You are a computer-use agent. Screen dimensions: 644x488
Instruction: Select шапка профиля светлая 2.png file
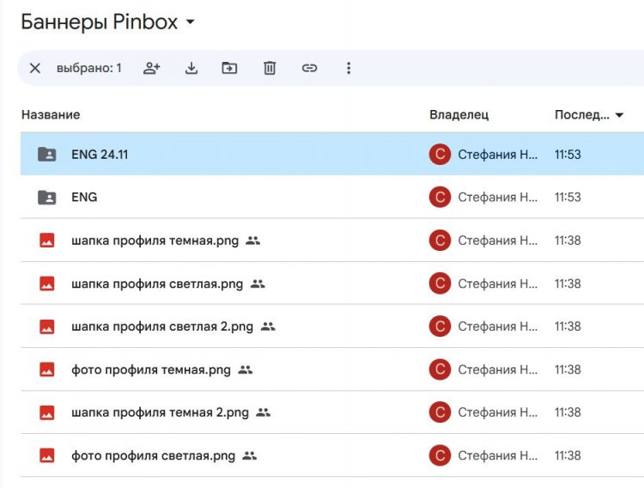162,326
